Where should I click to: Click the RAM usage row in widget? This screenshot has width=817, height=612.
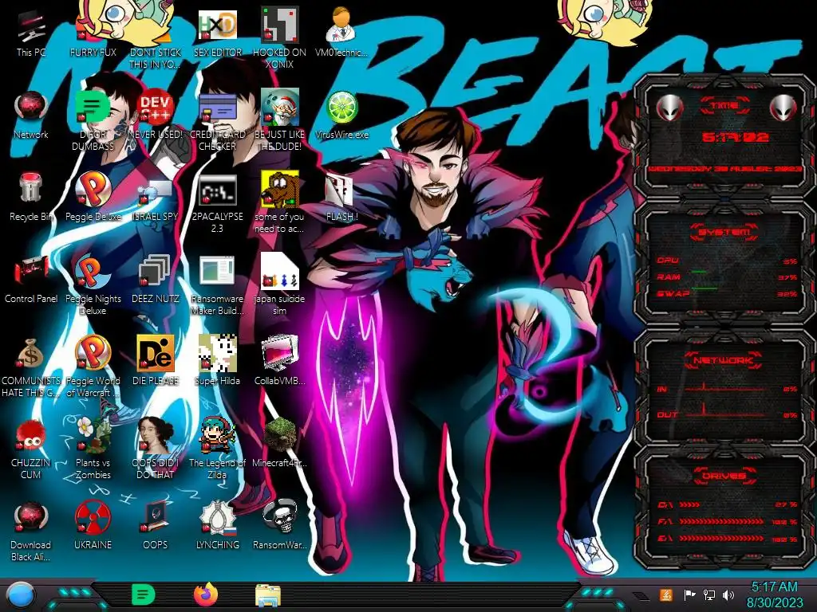[727, 277]
